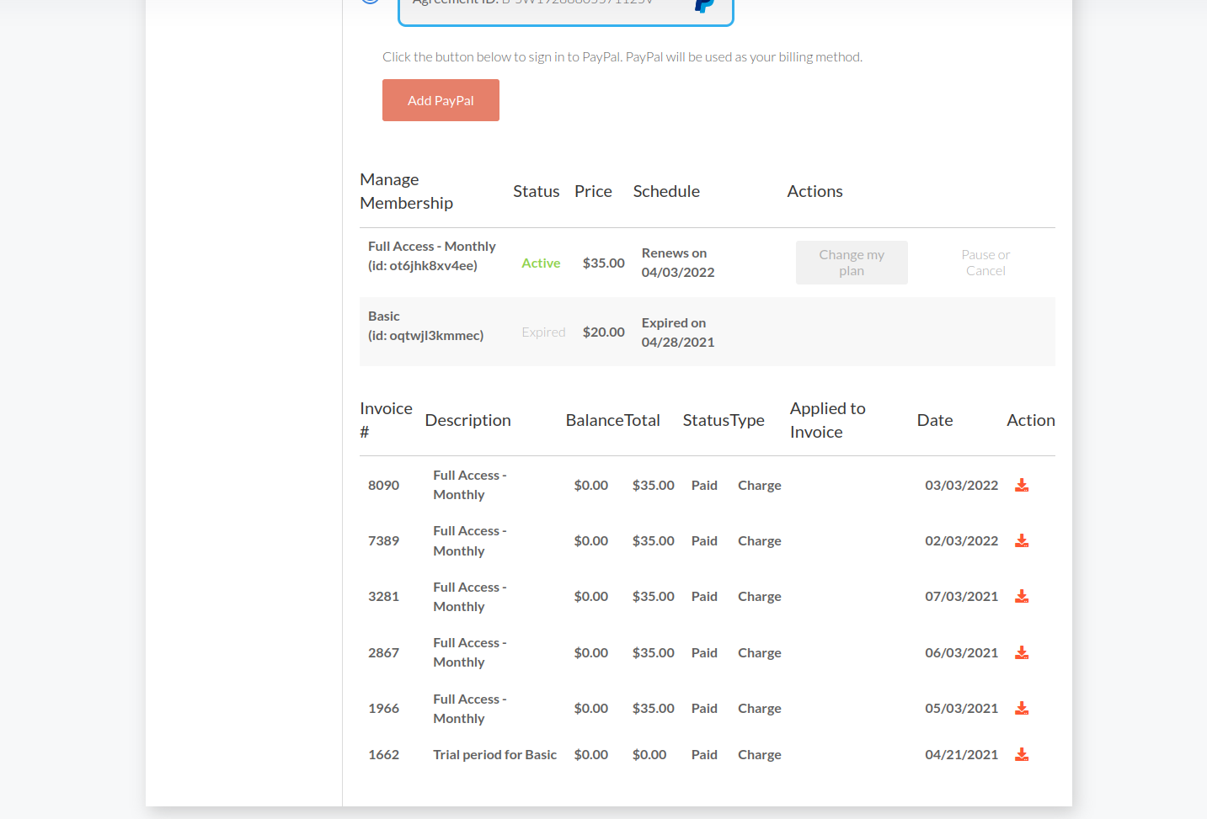Viewport: 1207px width, 819px height.
Task: Download the Trial period invoice 1662
Action: pos(1022,755)
